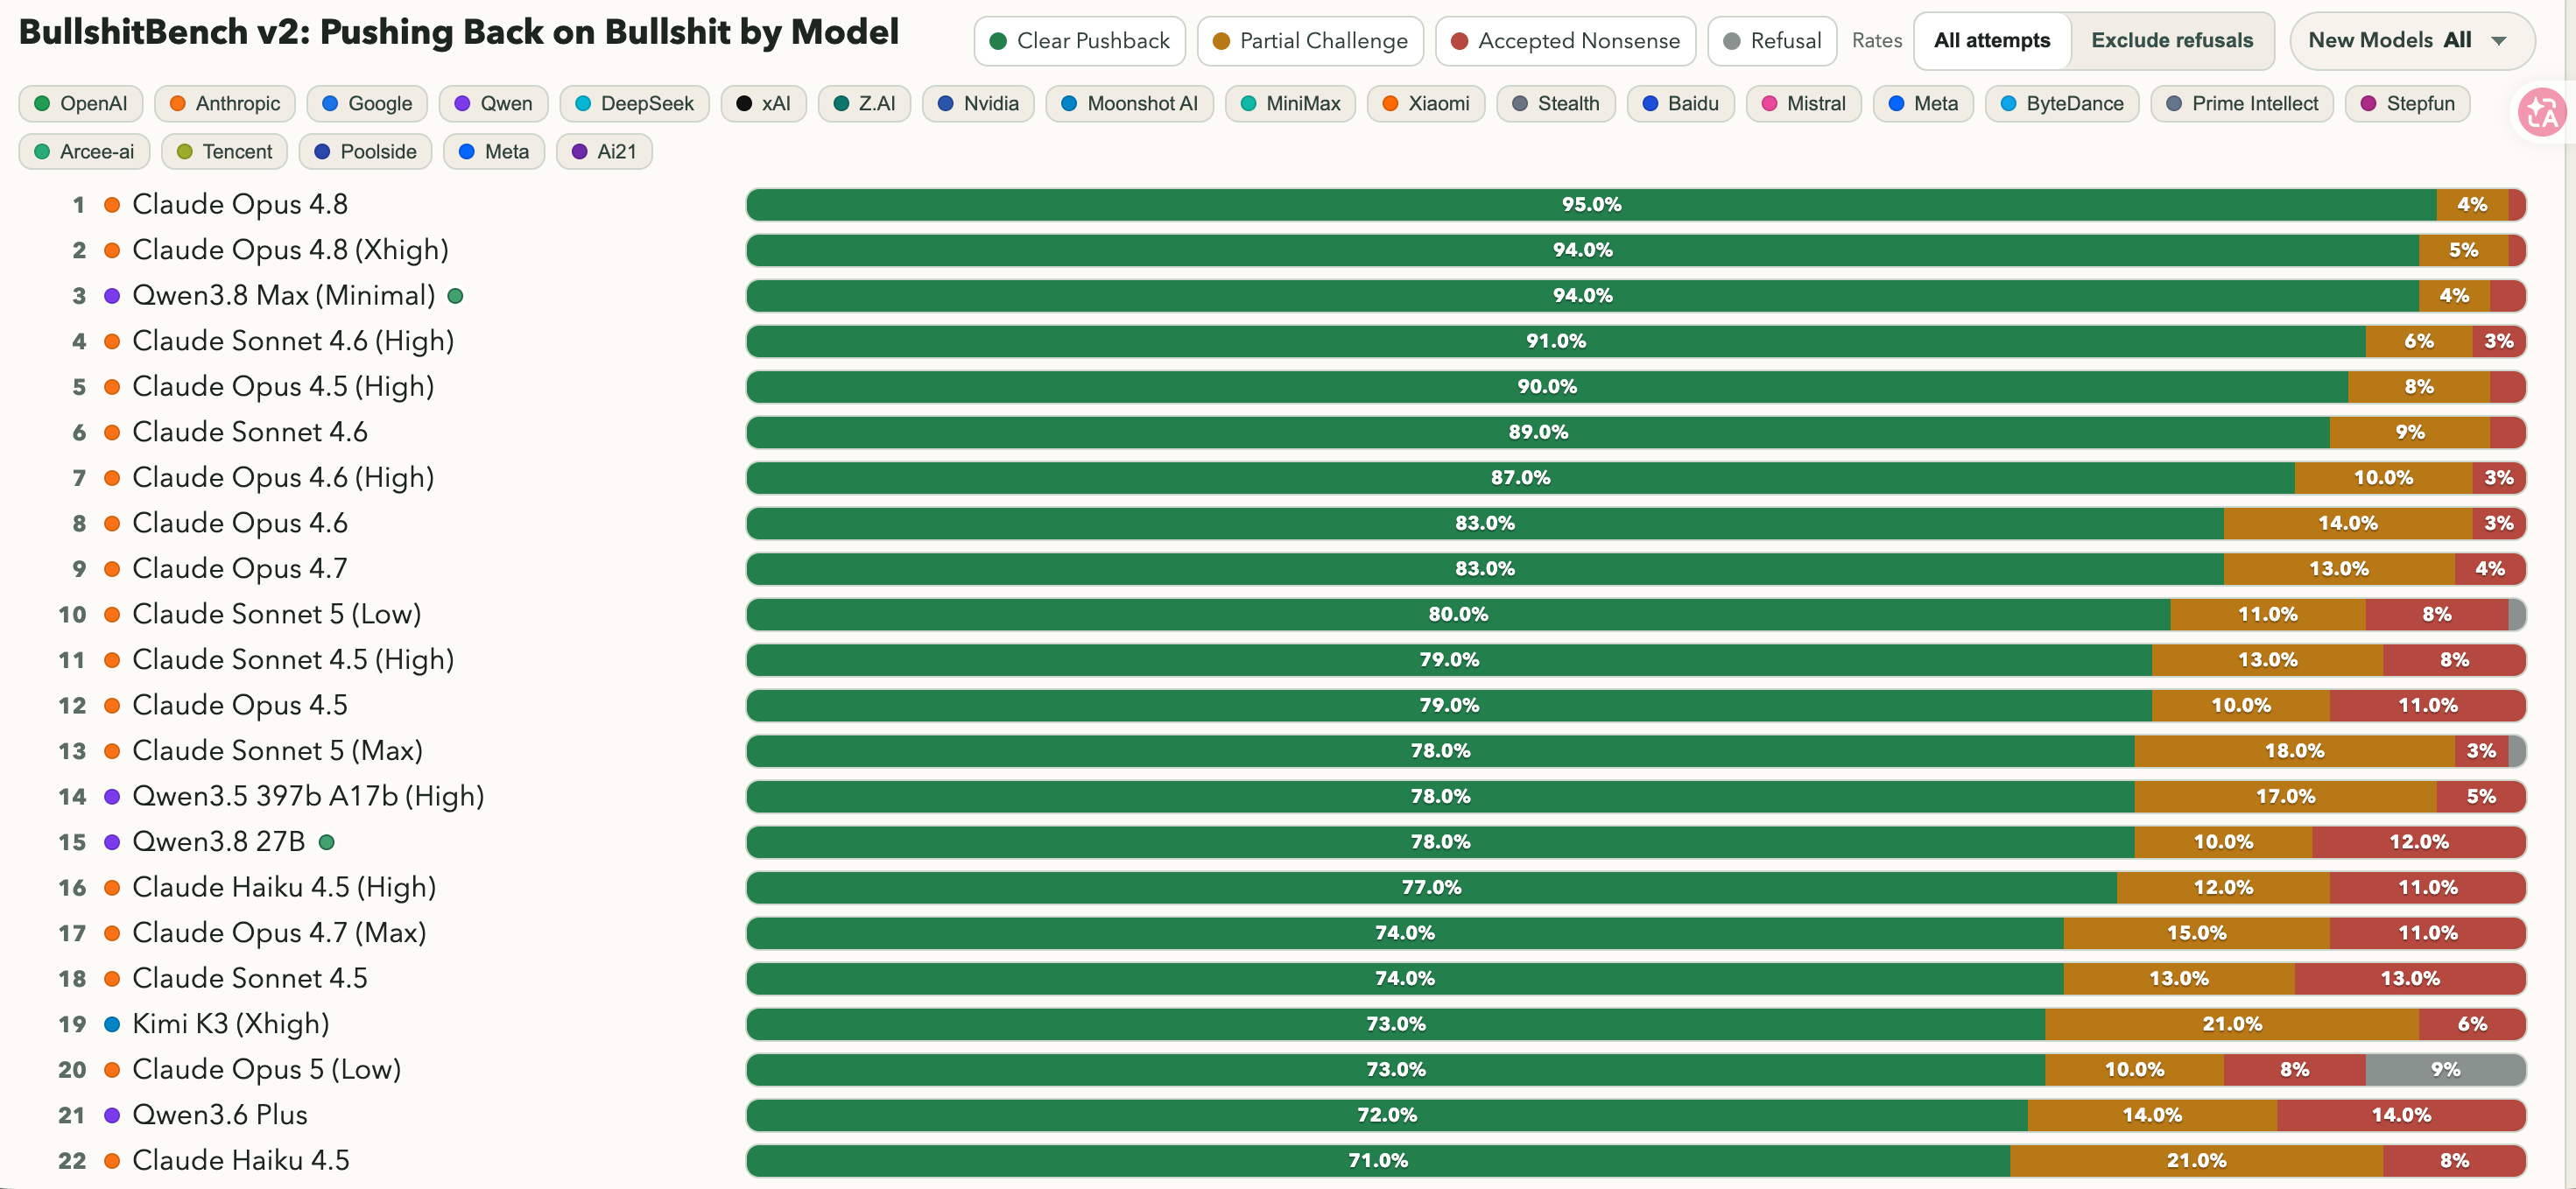Image resolution: width=2576 pixels, height=1189 pixels.
Task: Click the Partial Challenge legend chip
Action: tap(1310, 41)
